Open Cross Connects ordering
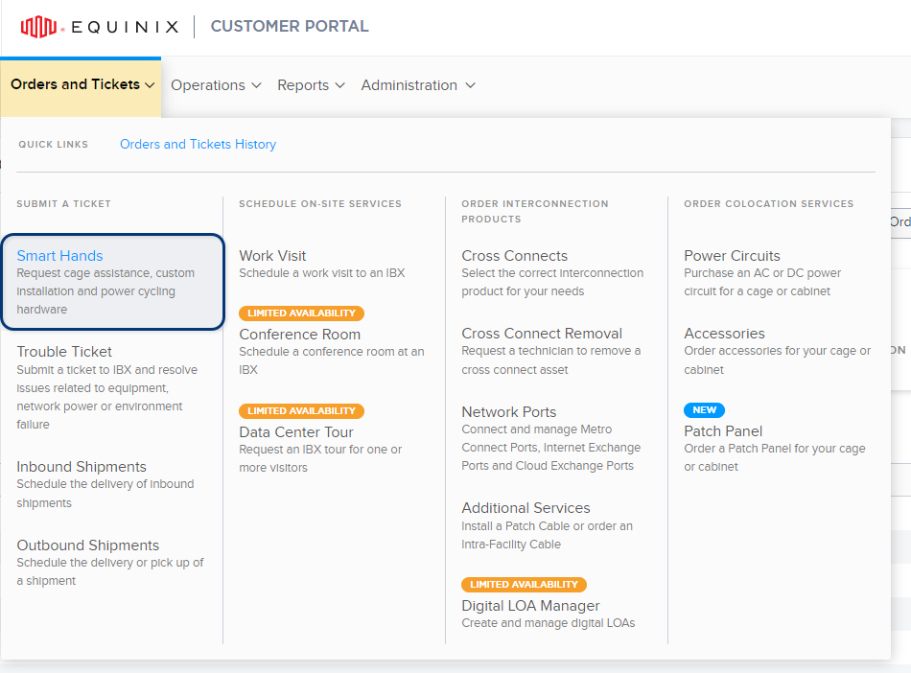This screenshot has width=911, height=673. tap(514, 256)
